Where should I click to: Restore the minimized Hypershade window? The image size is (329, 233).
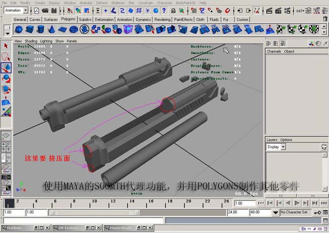144,228
